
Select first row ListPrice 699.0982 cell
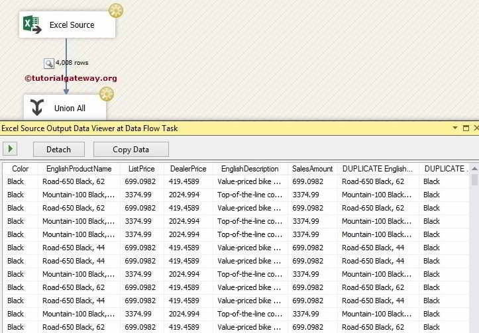[x=142, y=181]
